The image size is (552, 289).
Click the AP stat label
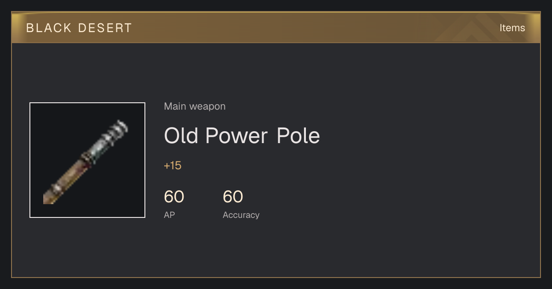point(169,215)
